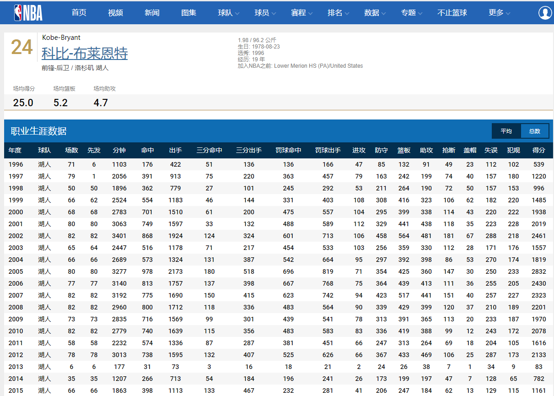
Task: Click the 三分命中 column header
Action: pos(210,150)
